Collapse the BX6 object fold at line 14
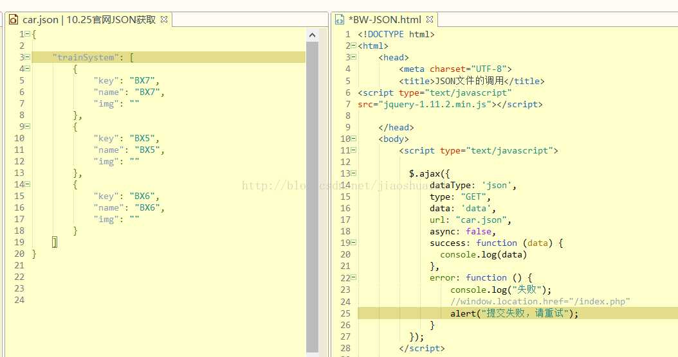The image size is (678, 357). (x=27, y=184)
